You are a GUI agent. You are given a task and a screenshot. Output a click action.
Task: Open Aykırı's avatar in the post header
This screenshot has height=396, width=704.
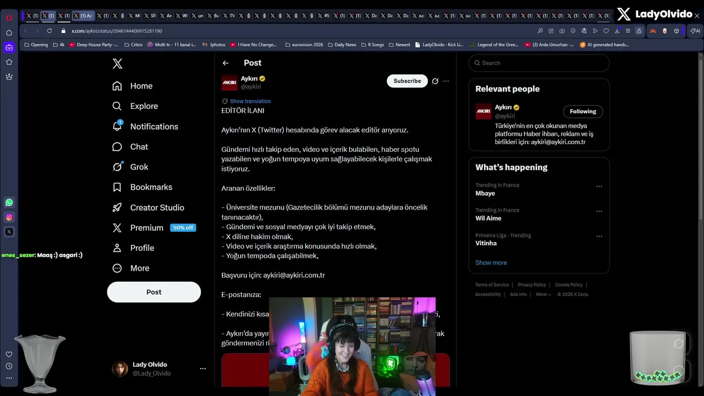click(x=229, y=83)
